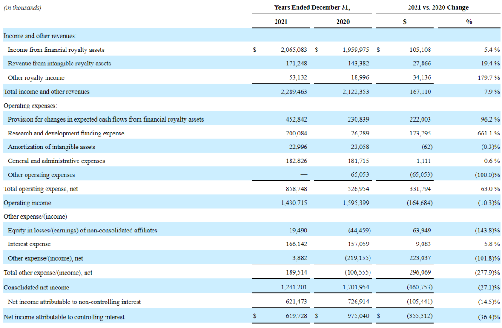Click 'Other royalty income' row label
This screenshot has width=502, height=328.
pos(36,77)
